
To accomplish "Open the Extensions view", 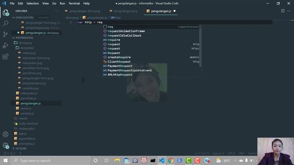I will 6,56.
